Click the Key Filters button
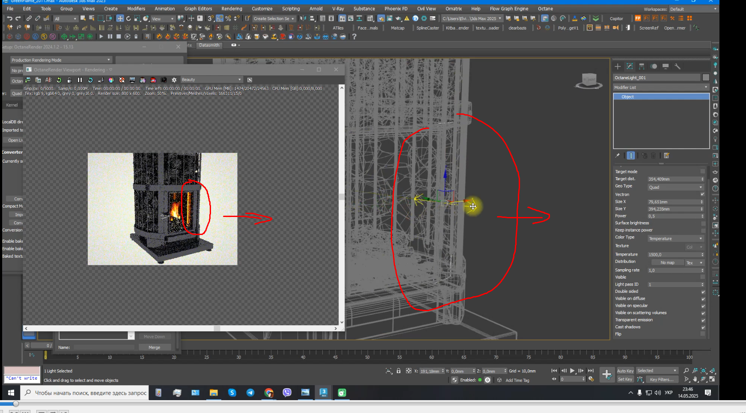The image size is (746, 413). pos(662,379)
